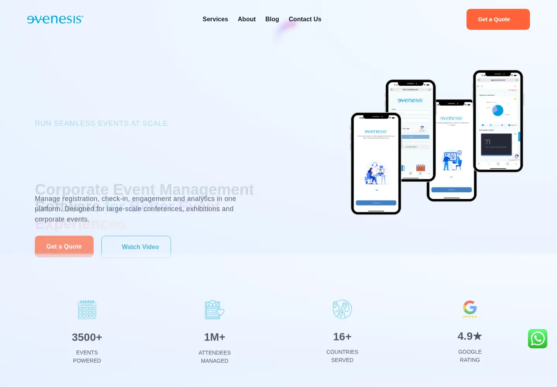Viewport: 557px width, 387px height.
Task: Click the attendee checklist icon above 1M+
Action: pos(215,309)
